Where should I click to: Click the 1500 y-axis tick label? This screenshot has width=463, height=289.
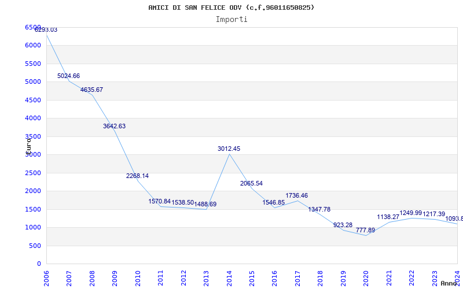(x=33, y=209)
